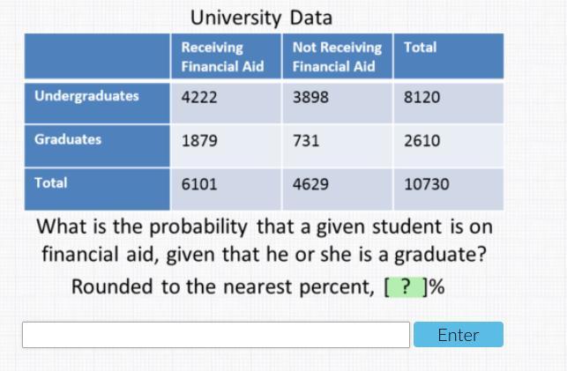Click the probability question text
The image size is (567, 371).
pos(265,240)
